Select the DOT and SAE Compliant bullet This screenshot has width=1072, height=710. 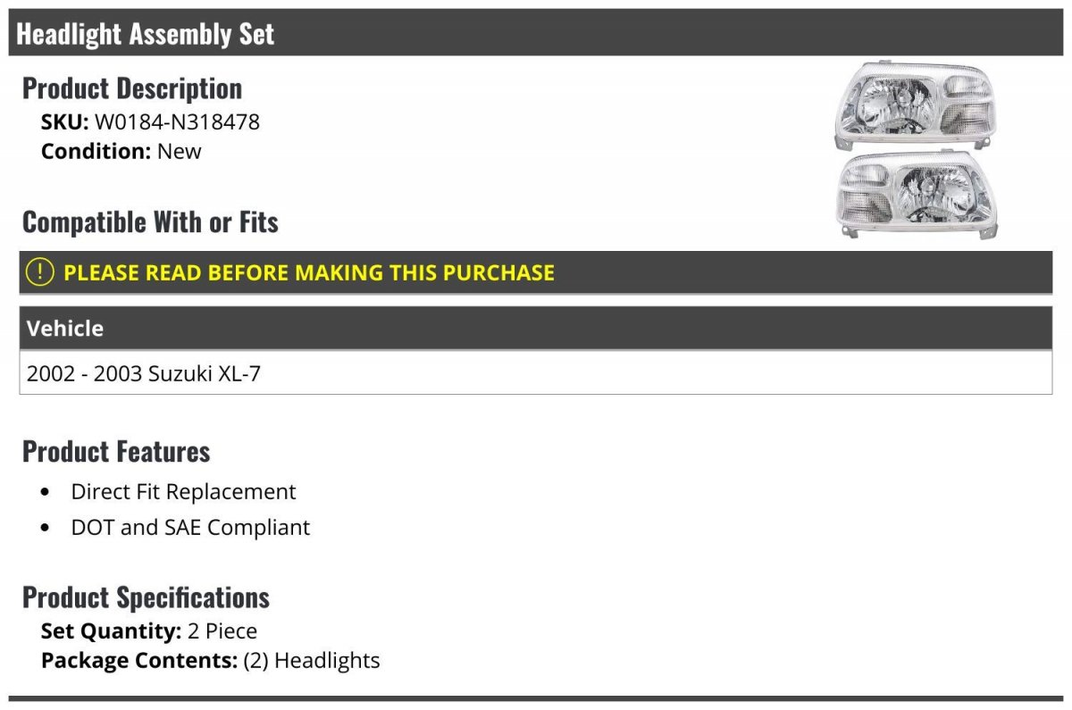[x=190, y=527]
